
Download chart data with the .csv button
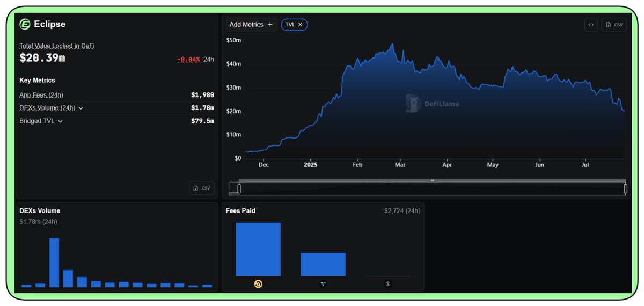(614, 25)
